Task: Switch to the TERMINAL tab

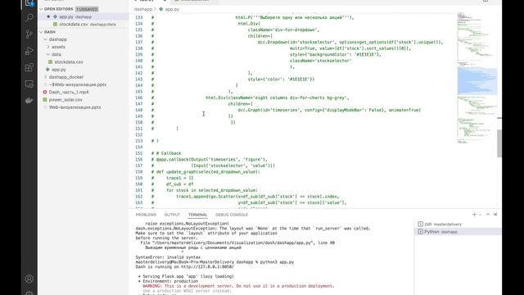Action: coord(197,215)
